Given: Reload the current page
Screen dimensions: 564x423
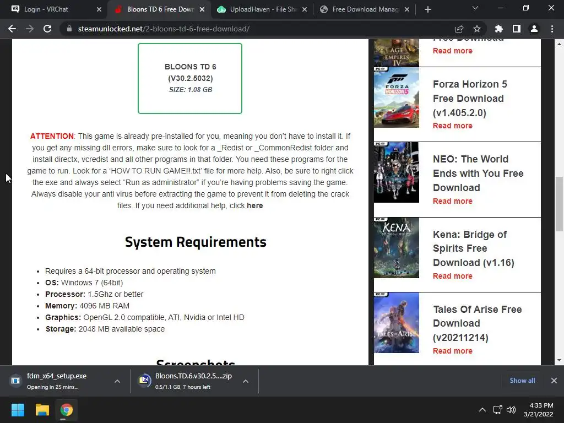Looking at the screenshot, I should [47, 29].
